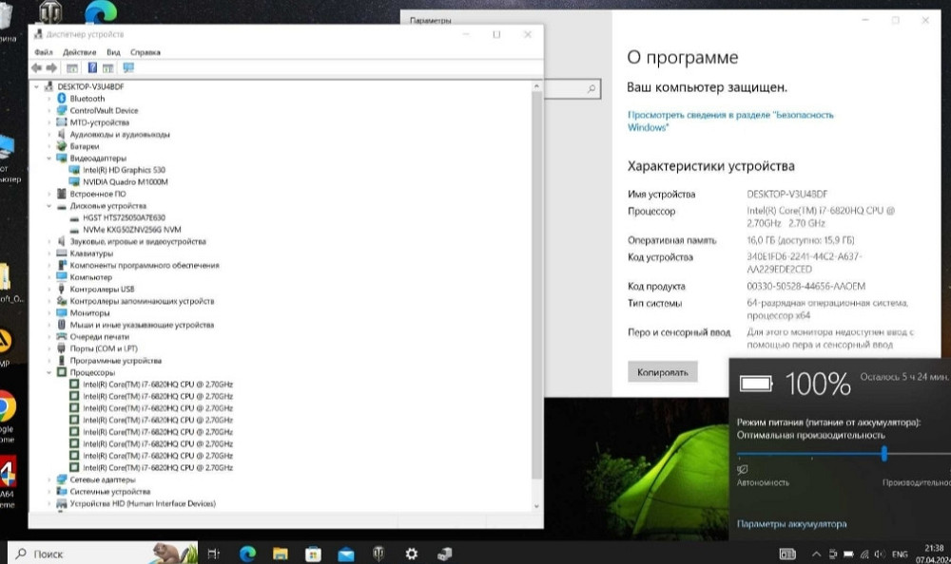Click the Help icon in Device Manager toolbar
951x564 pixels.
coord(92,67)
